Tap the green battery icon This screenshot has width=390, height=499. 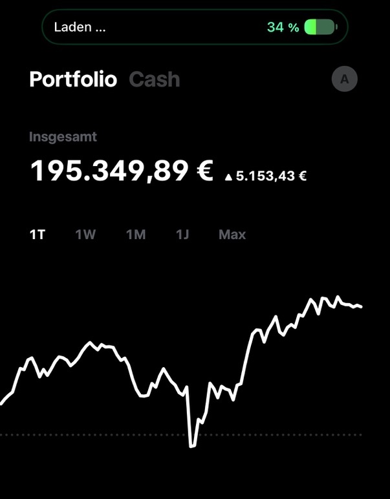pos(320,27)
